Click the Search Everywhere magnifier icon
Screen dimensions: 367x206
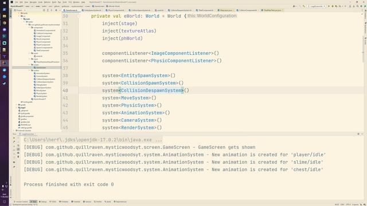click(357, 6)
